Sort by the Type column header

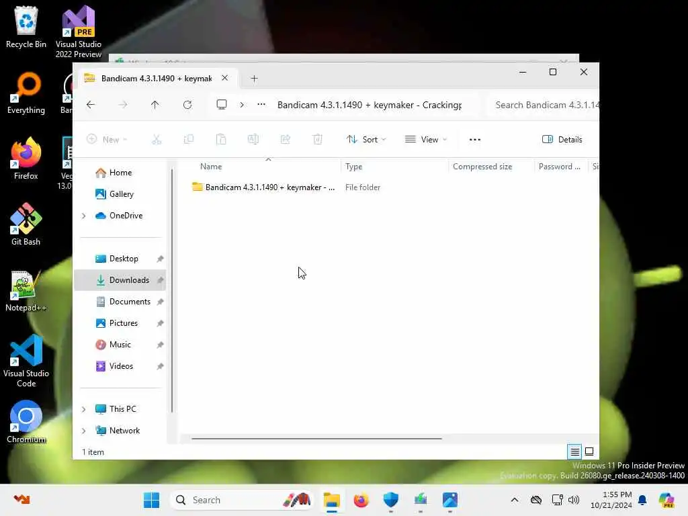[x=353, y=167]
